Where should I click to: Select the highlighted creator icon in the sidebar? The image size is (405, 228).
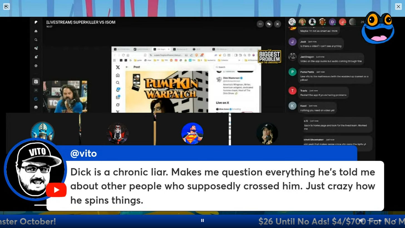pyautogui.click(x=36, y=82)
